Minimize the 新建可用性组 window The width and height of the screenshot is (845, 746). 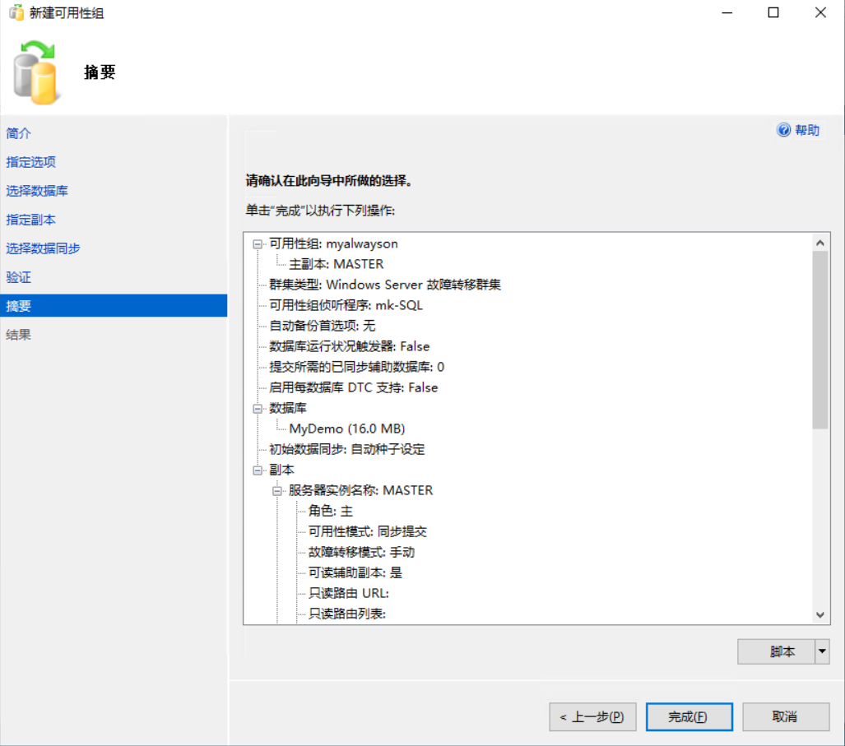point(727,12)
